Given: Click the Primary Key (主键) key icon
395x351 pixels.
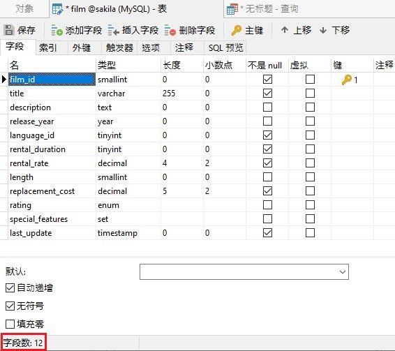Looking at the screenshot, I should click(x=237, y=30).
